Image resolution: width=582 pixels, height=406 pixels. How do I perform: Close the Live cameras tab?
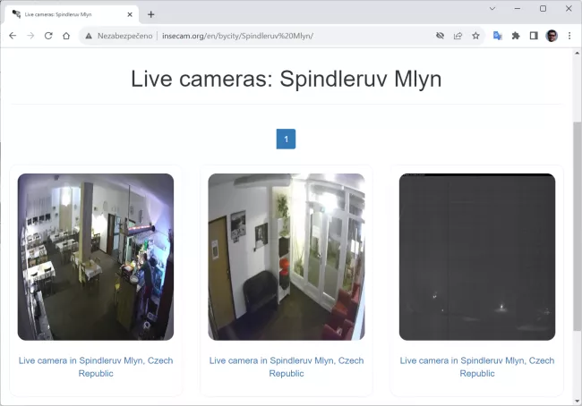pos(130,14)
